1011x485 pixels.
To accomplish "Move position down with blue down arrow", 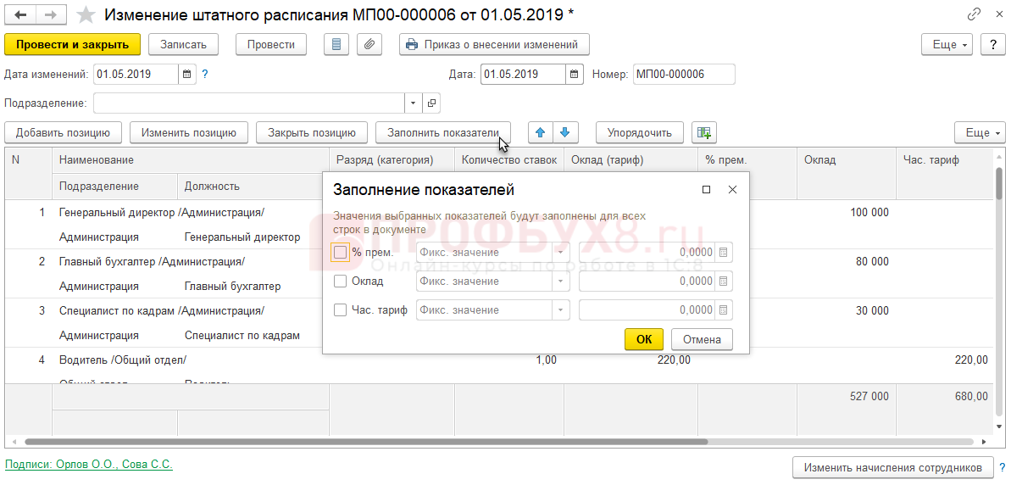I will 565,133.
